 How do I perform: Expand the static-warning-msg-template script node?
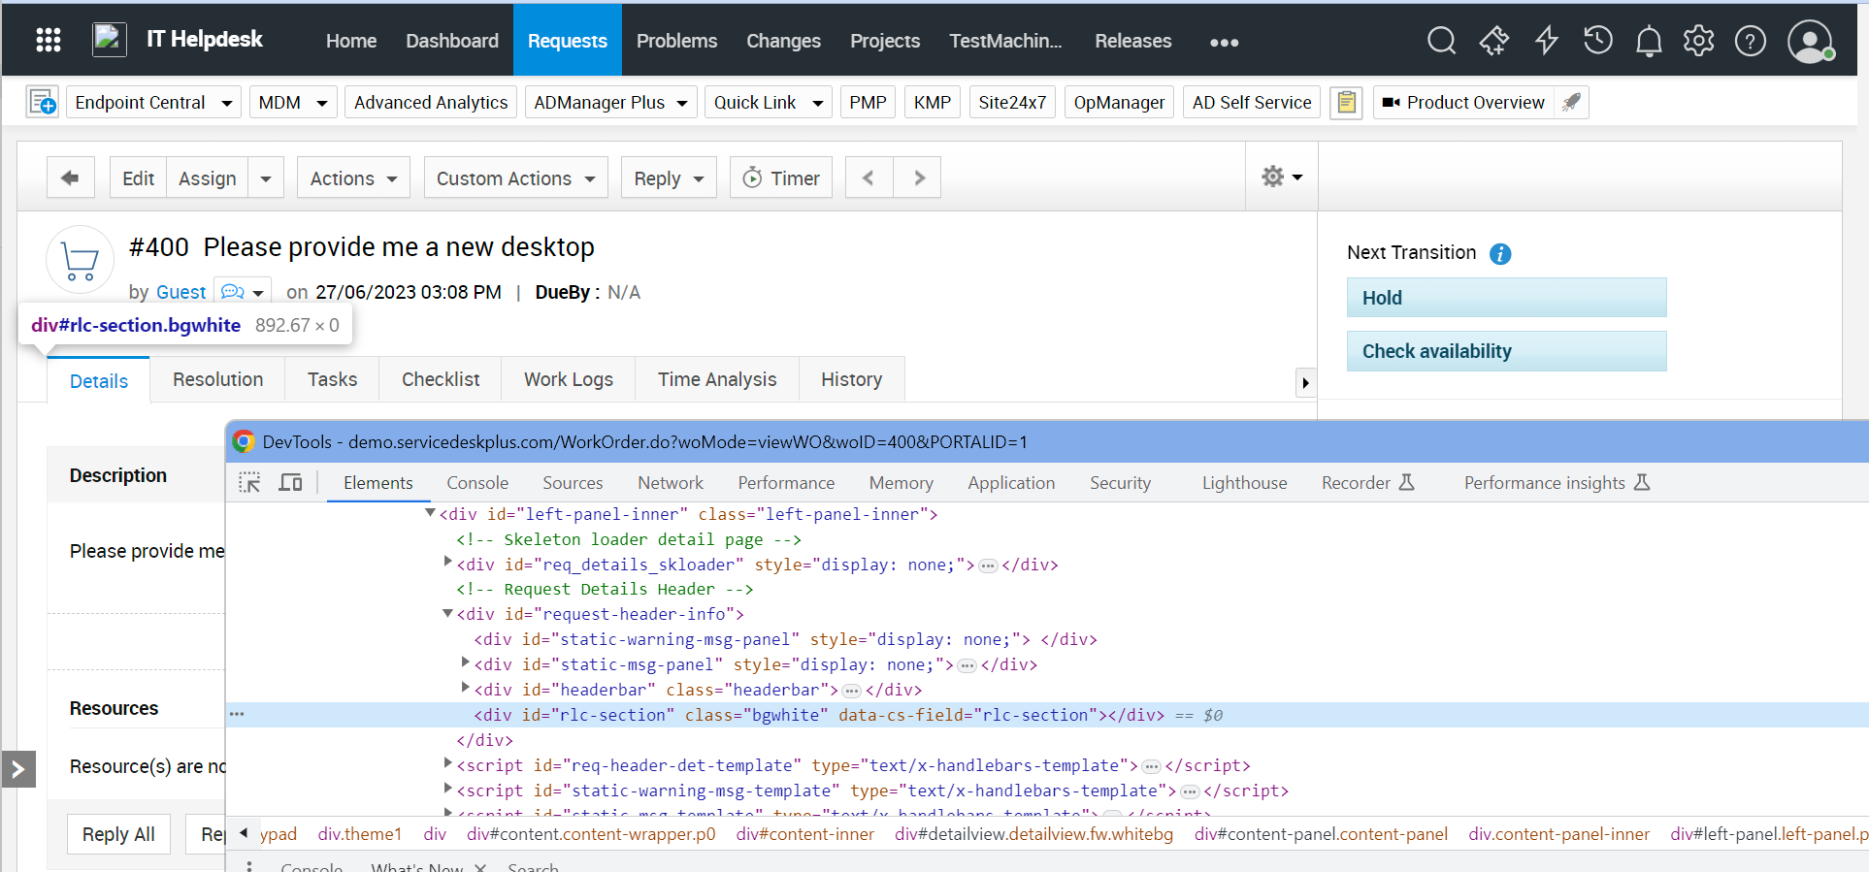click(447, 789)
